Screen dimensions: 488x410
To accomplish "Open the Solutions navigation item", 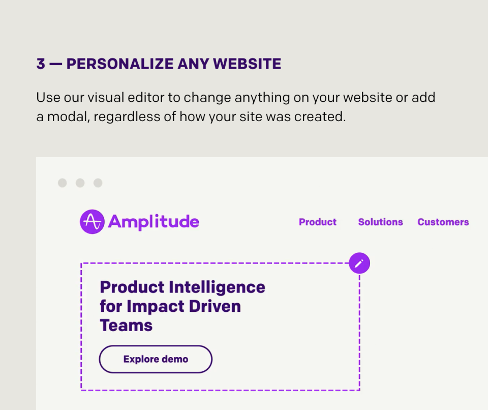I will (x=380, y=222).
